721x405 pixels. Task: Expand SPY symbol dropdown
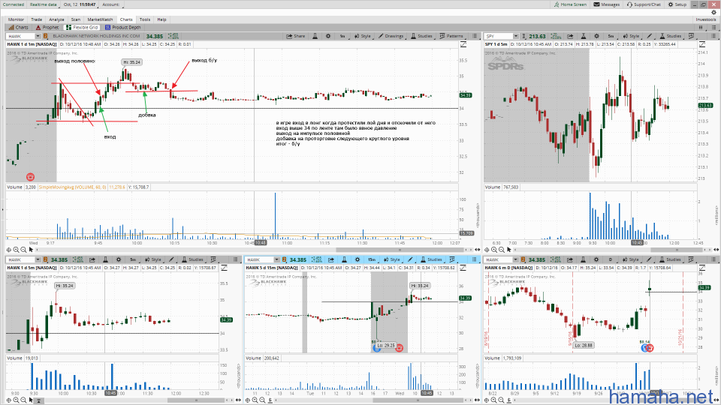516,36
